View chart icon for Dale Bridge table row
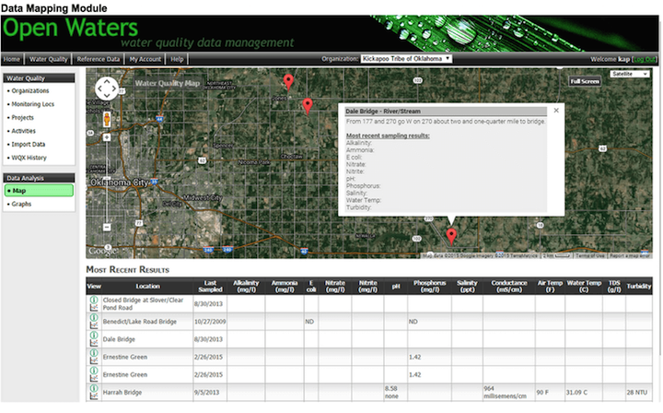Image resolution: width=663 pixels, height=413 pixels. coord(94,343)
